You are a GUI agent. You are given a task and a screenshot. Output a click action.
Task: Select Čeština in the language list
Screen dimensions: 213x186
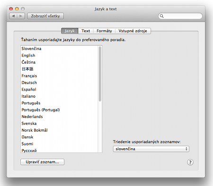(x=59, y=62)
